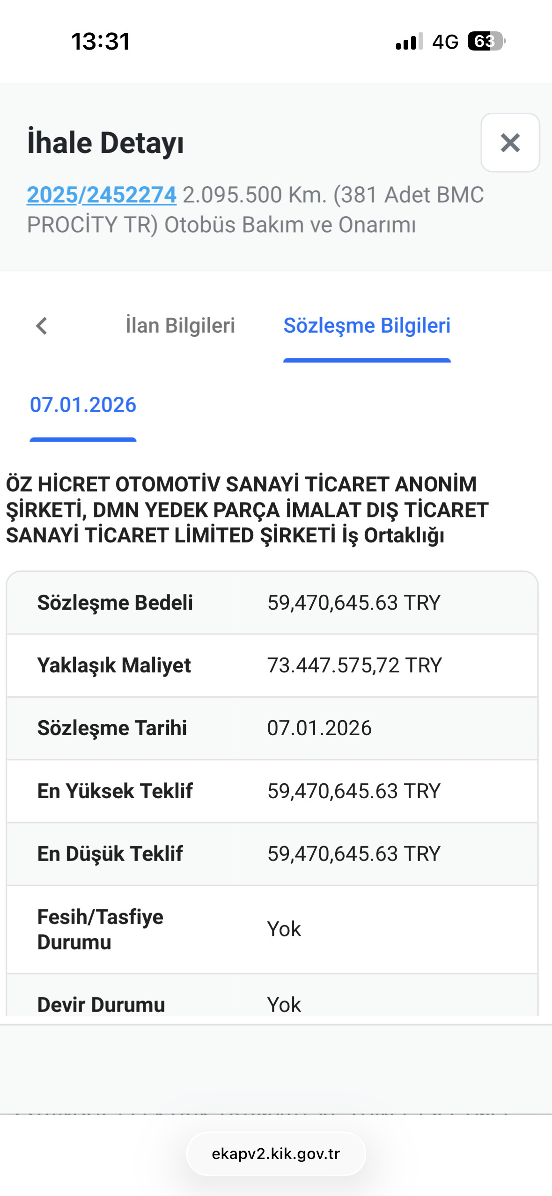The image size is (552, 1196).
Task: Tap the ekapv2.kik.gov.tr address bar
Action: 276,1154
